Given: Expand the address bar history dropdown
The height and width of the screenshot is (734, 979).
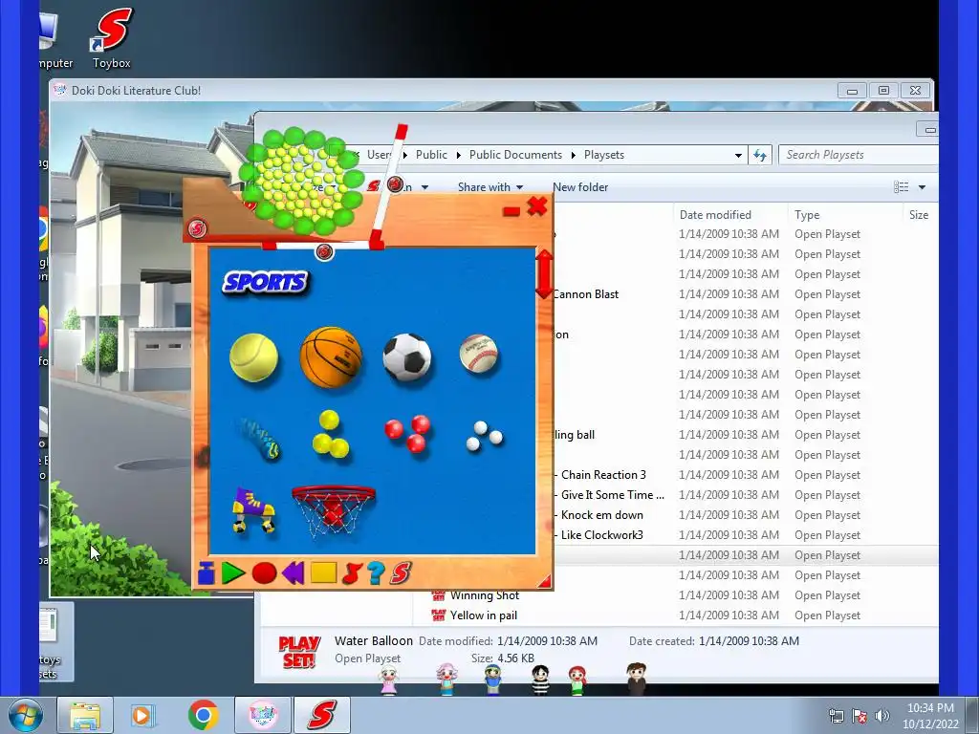Looking at the screenshot, I should [x=738, y=155].
